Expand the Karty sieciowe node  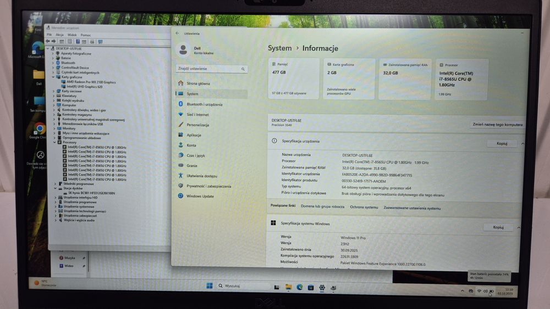click(54, 91)
